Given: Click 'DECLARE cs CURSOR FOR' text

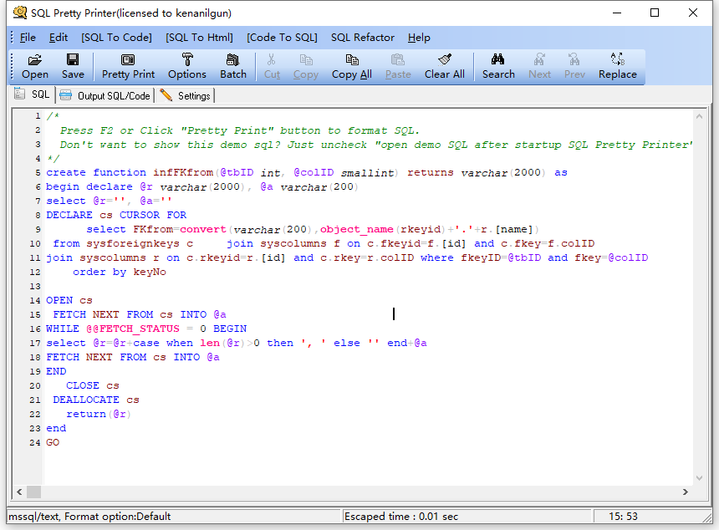Looking at the screenshot, I should (x=116, y=215).
